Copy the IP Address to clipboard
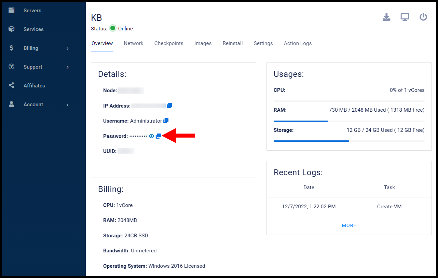This screenshot has height=278, width=438. click(169, 106)
